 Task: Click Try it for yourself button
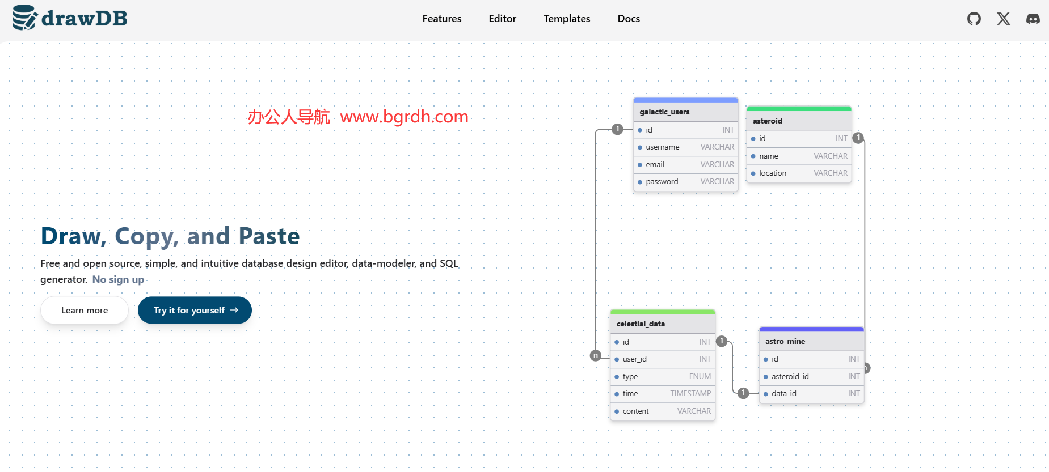[x=195, y=310]
